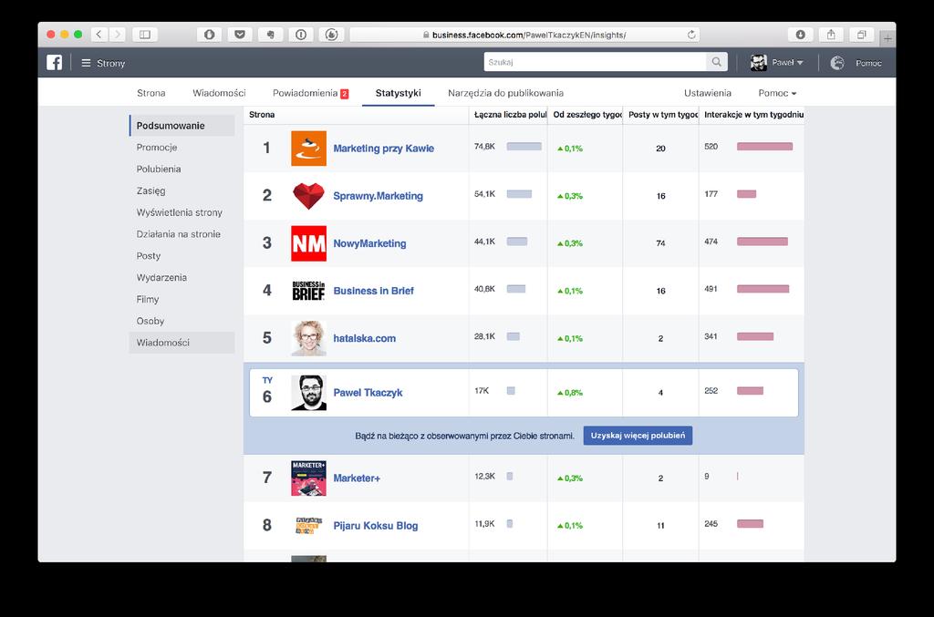Viewport: 934px width, 617px height.
Task: Click Pawel Tkaczyk profile photo in table
Action: [308, 393]
